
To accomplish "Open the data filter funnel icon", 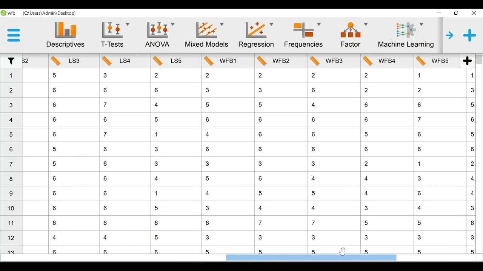I will (x=11, y=61).
